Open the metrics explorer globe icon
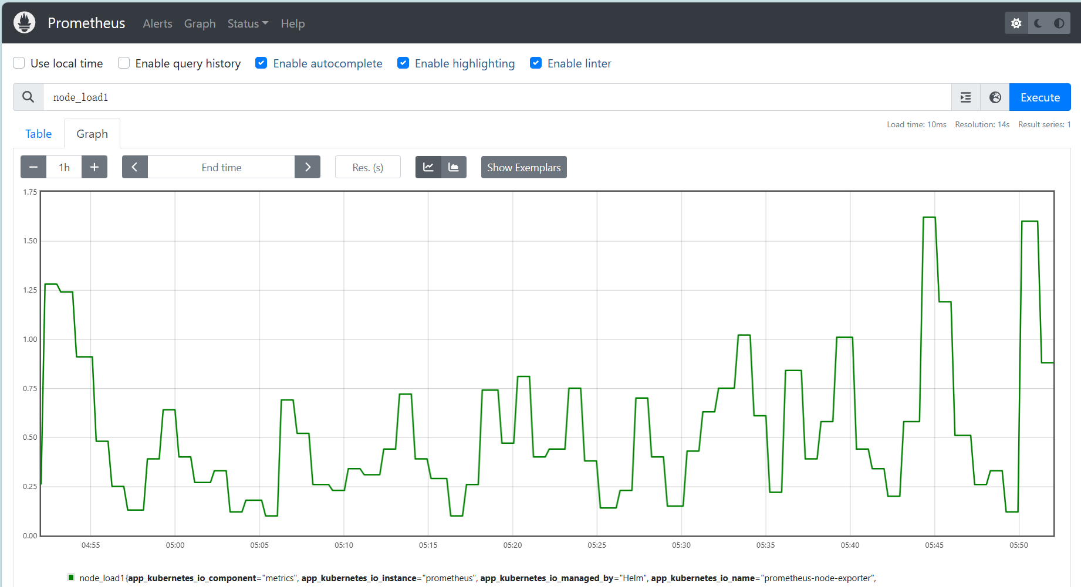The image size is (1081, 587). click(995, 97)
